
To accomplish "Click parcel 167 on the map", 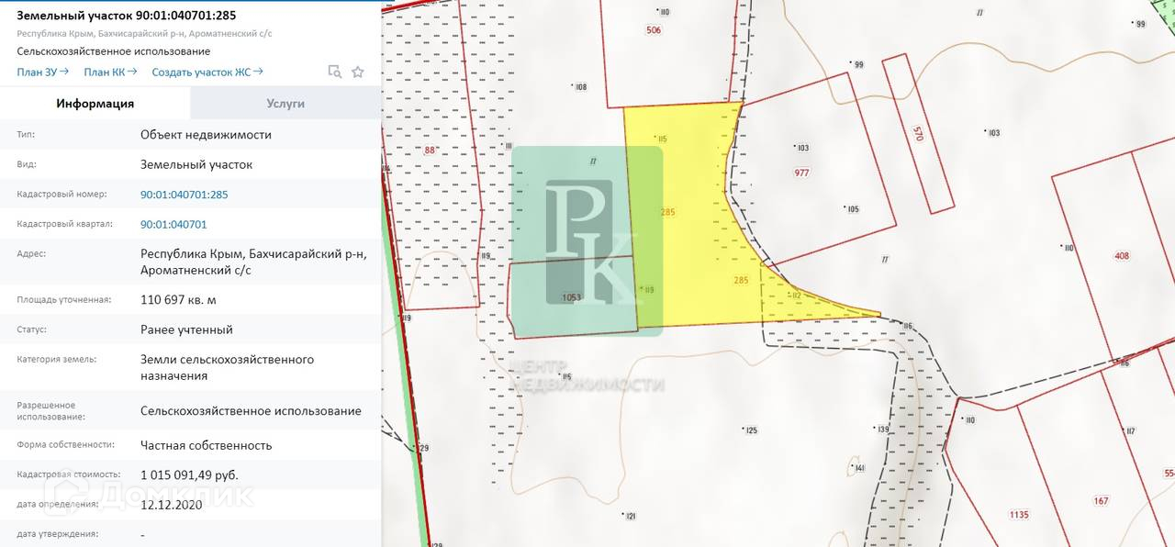I will coord(1102,500).
